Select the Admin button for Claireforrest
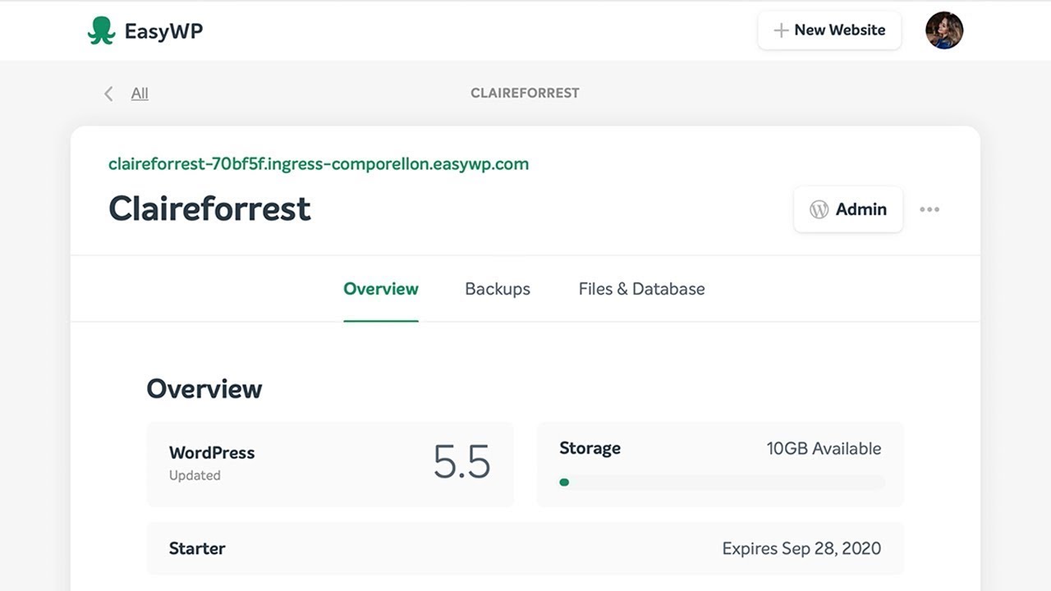Image resolution: width=1051 pixels, height=591 pixels. 848,209
